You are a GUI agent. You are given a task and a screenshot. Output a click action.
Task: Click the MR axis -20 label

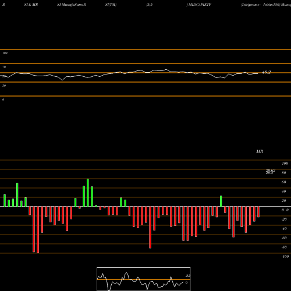click(284, 219)
